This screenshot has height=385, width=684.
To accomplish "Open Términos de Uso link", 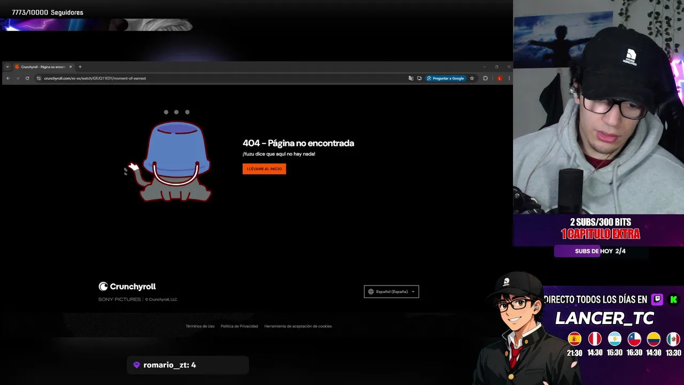I will [x=200, y=326].
